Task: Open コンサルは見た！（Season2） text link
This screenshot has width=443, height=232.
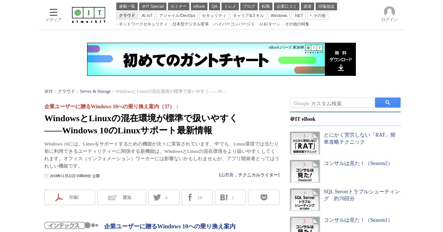Action: click(x=358, y=164)
